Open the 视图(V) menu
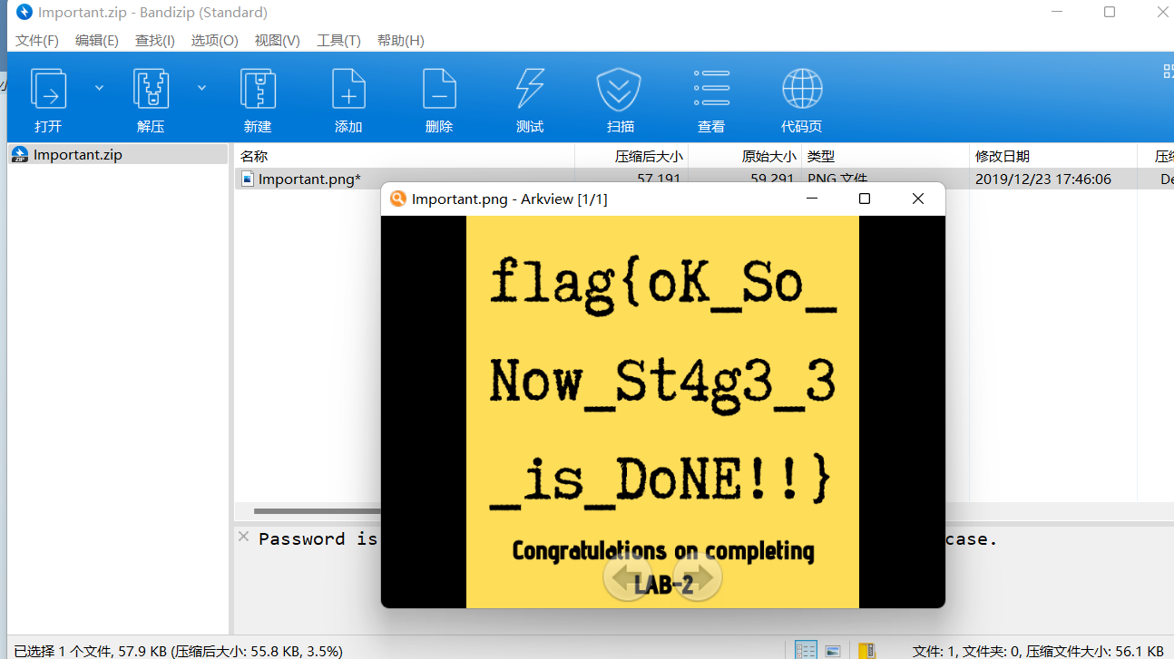Screen dimensions: 1174x659 click(x=277, y=41)
